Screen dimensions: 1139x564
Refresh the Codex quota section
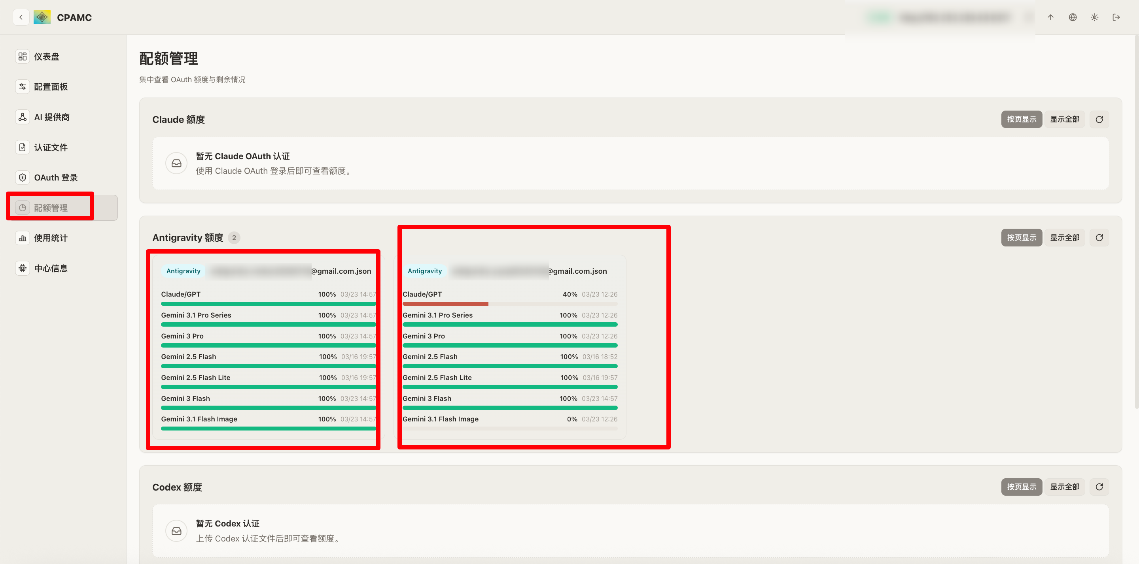(1099, 487)
